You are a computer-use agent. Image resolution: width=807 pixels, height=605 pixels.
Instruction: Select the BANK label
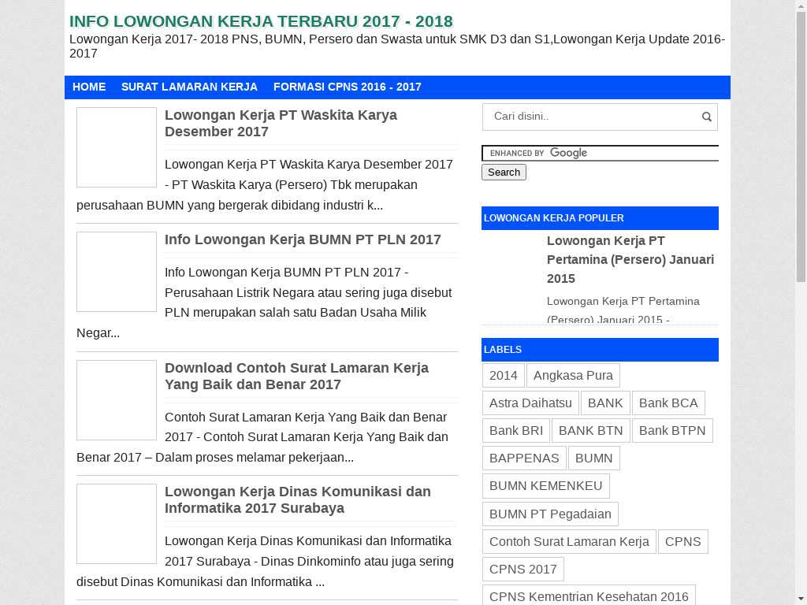pos(605,403)
